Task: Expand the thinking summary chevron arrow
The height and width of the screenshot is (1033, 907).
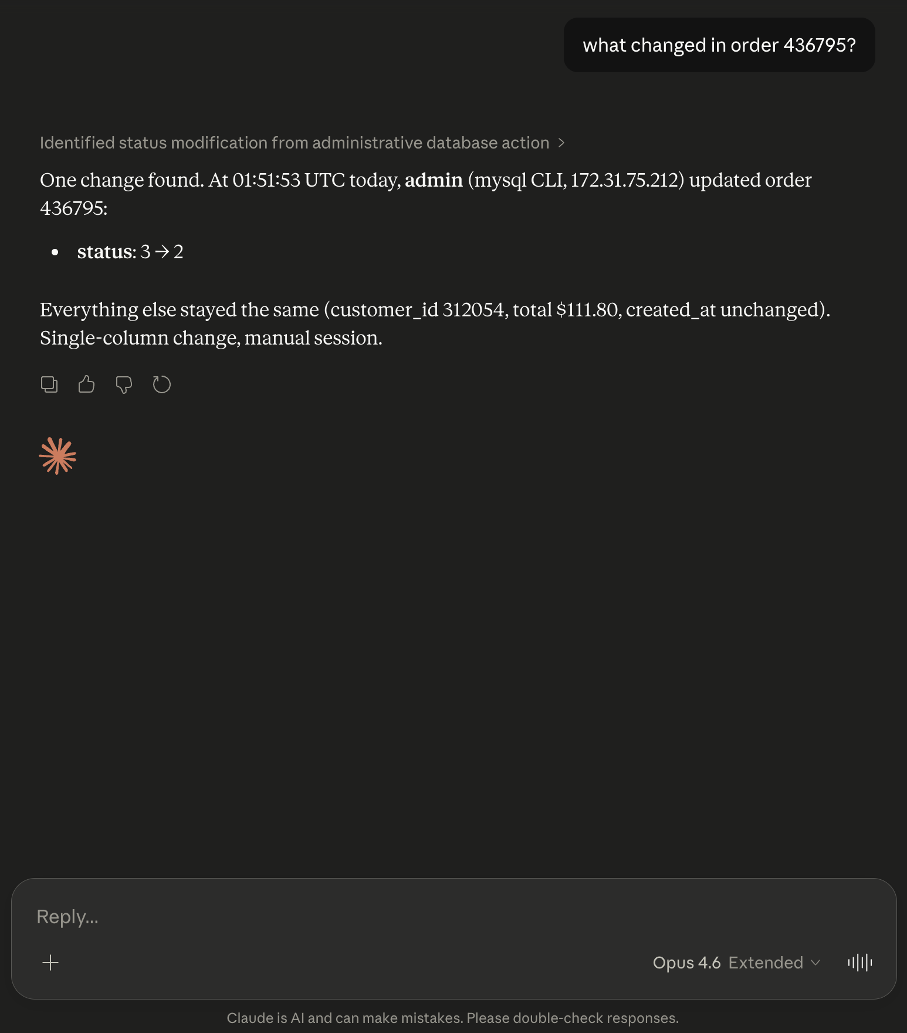Action: point(561,143)
